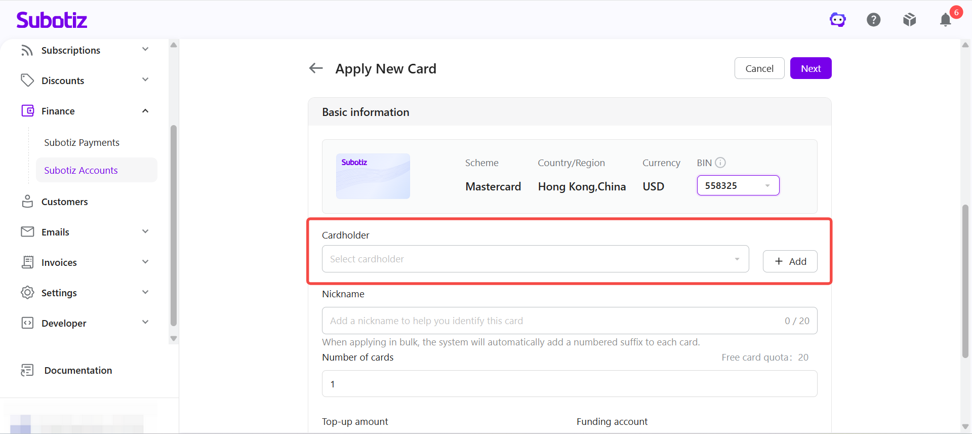Open the Customers menu item

(64, 202)
